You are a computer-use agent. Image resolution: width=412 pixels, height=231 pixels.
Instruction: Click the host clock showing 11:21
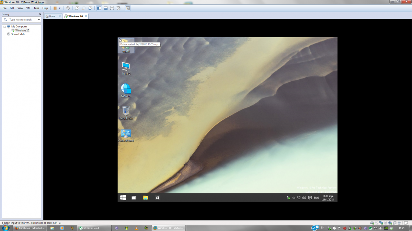401,228
